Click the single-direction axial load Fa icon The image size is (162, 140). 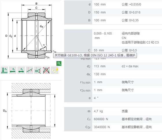pyautogui.click(x=13, y=70)
